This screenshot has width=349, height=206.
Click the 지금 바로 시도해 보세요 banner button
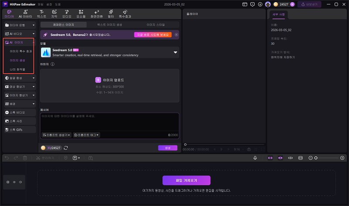coord(153,35)
